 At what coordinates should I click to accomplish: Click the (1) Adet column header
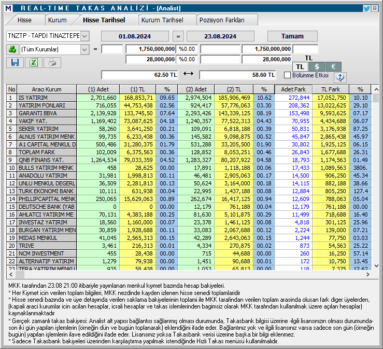click(98, 89)
